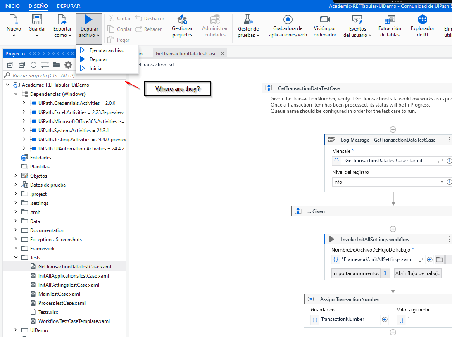Collapse the Given sequence icon
The width and height of the screenshot is (452, 337).
[x=298, y=211]
